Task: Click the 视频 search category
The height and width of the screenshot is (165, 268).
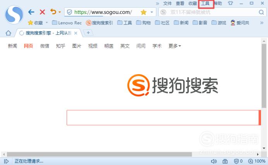Action: pyautogui.click(x=93, y=46)
